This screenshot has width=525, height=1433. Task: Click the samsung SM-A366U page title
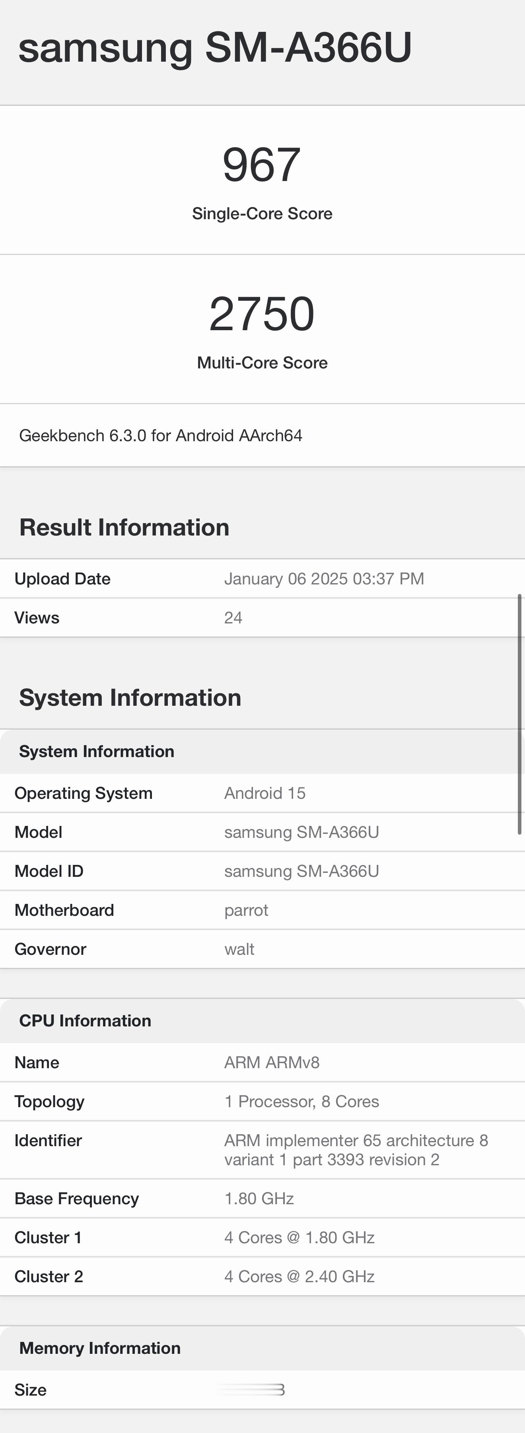[215, 48]
